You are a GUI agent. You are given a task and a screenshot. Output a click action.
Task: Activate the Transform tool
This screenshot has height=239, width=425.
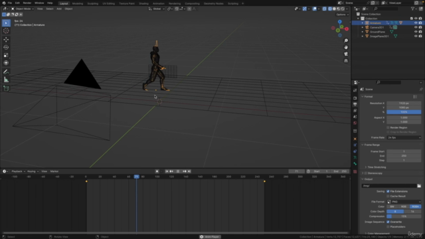(x=6, y=63)
